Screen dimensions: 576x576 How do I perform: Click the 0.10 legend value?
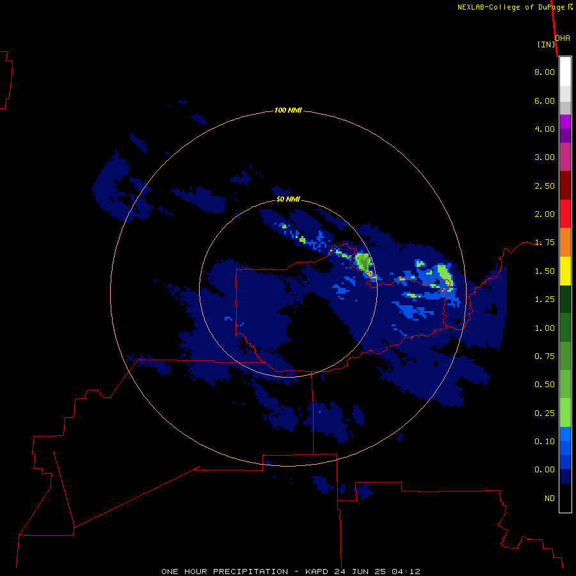click(545, 442)
